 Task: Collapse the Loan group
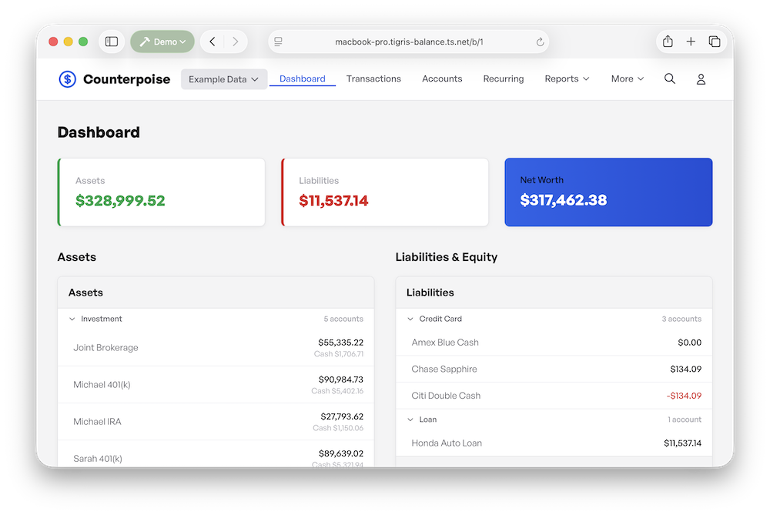point(410,420)
